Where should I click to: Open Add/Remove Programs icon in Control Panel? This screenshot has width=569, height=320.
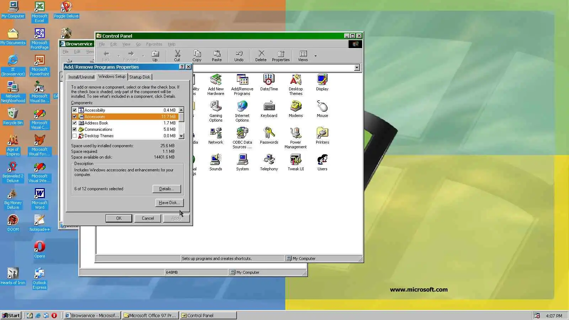pos(242,85)
